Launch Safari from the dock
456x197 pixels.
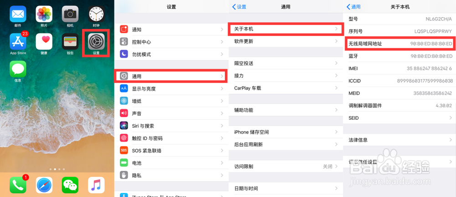[44, 185]
